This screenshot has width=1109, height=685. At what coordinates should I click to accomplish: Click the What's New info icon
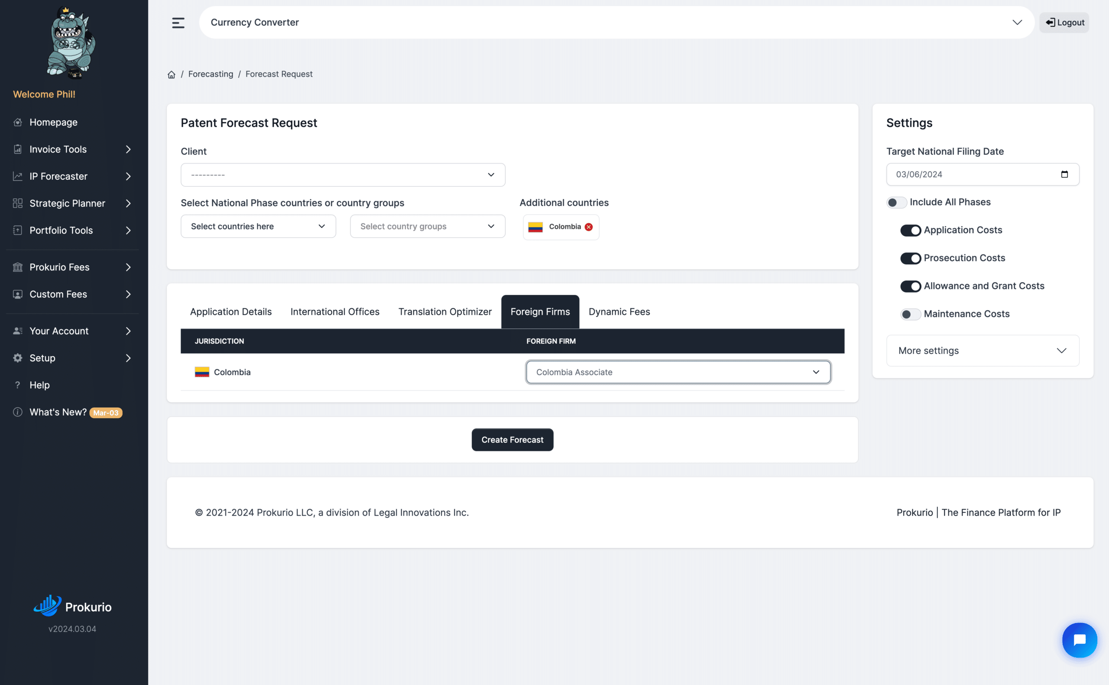click(x=18, y=412)
